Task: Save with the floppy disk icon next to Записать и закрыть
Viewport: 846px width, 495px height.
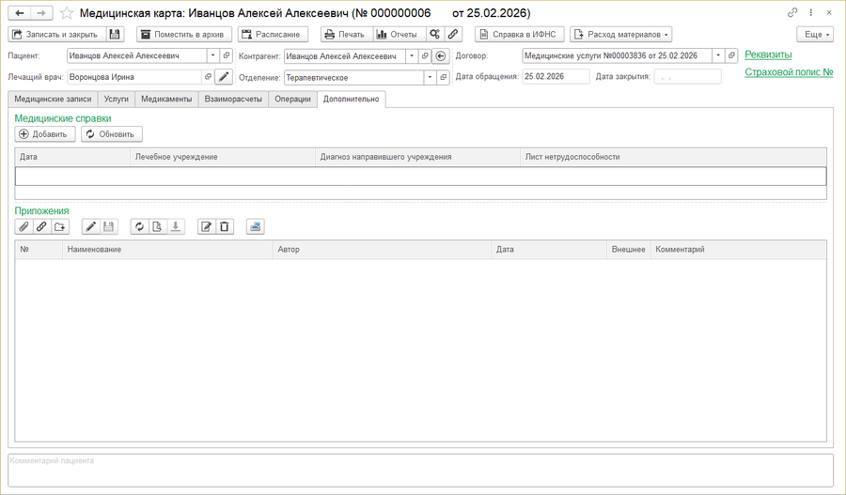Action: click(115, 34)
